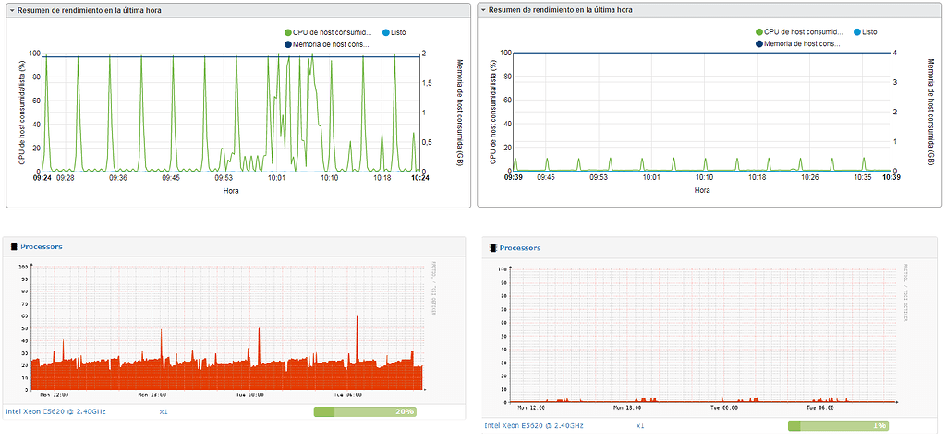Click the tallest red spike in the 20% processor graph

[358, 340]
